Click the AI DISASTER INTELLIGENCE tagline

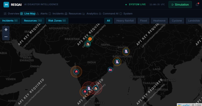[41, 4]
